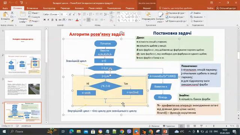This screenshot has height=135, width=240.
Task: Fit slide to window icon
Action: coord(237,126)
